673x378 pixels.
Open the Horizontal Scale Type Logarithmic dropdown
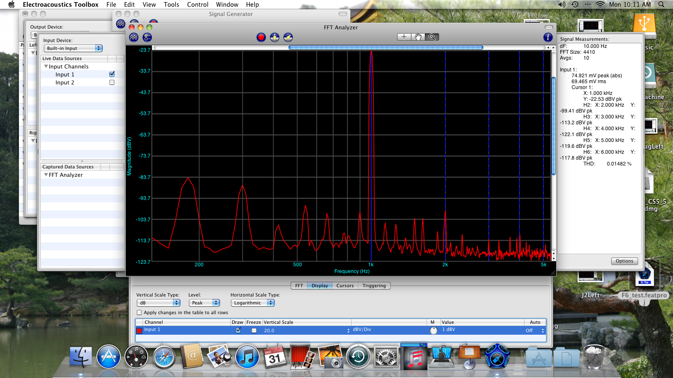pos(253,303)
